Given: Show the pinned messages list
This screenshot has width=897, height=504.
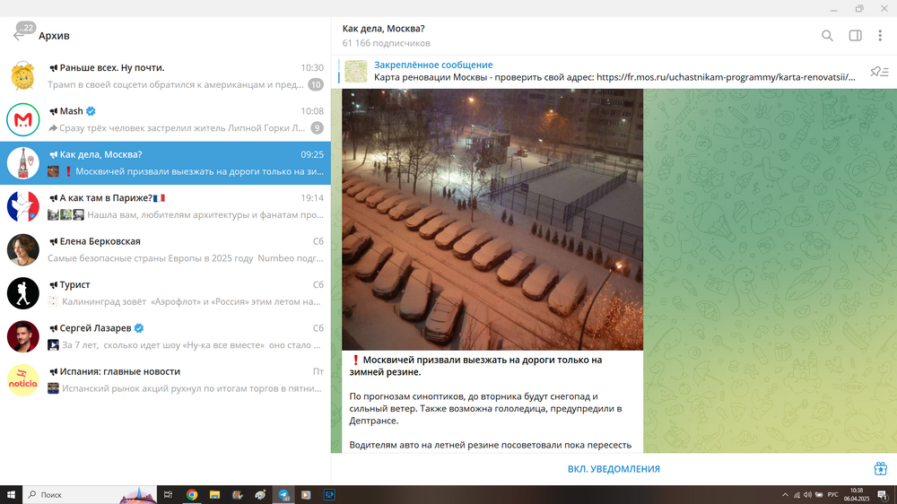Looking at the screenshot, I should coord(879,72).
